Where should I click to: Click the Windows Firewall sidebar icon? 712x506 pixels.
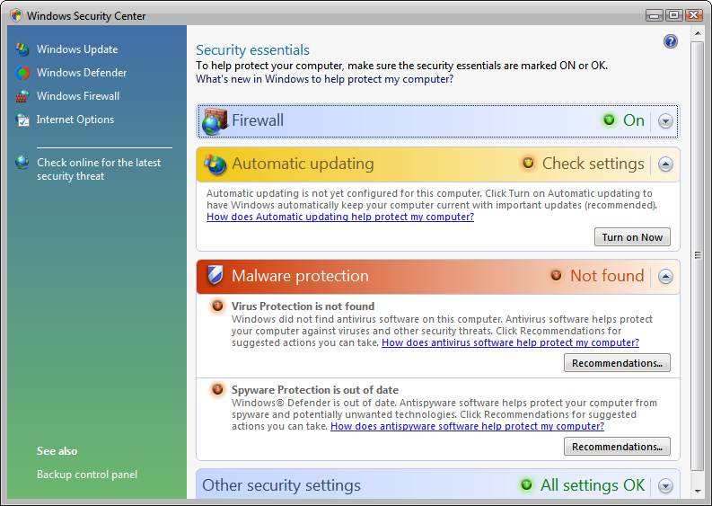[x=22, y=96]
